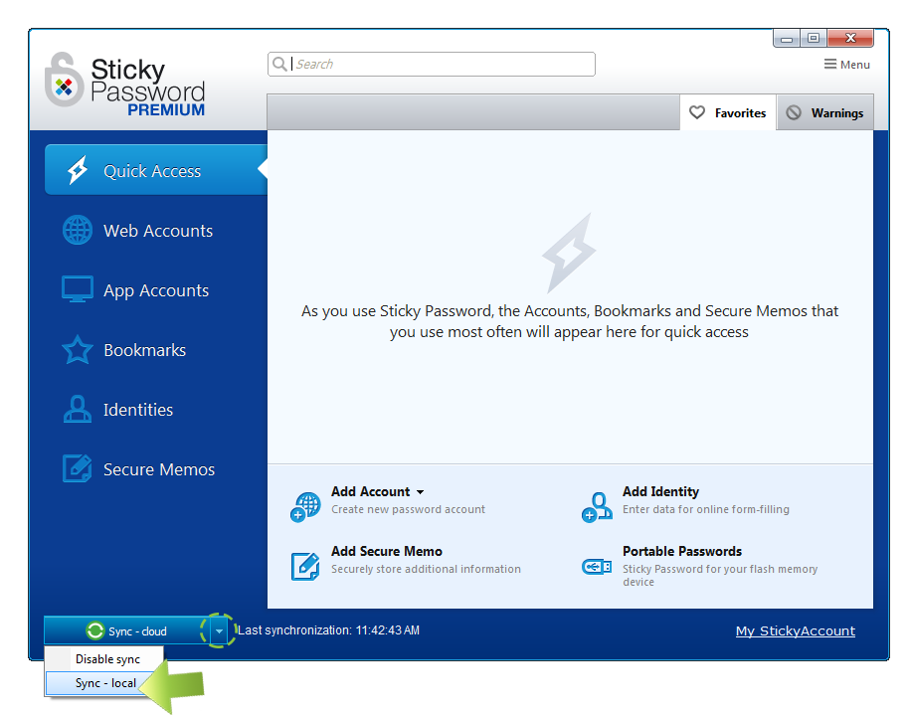This screenshot has height=716, width=910.
Task: Click the App Accounts monitor icon
Action: coord(78,289)
